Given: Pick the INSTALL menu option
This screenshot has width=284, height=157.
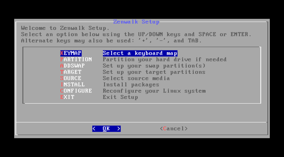Looking at the screenshot, I should coord(72,85).
